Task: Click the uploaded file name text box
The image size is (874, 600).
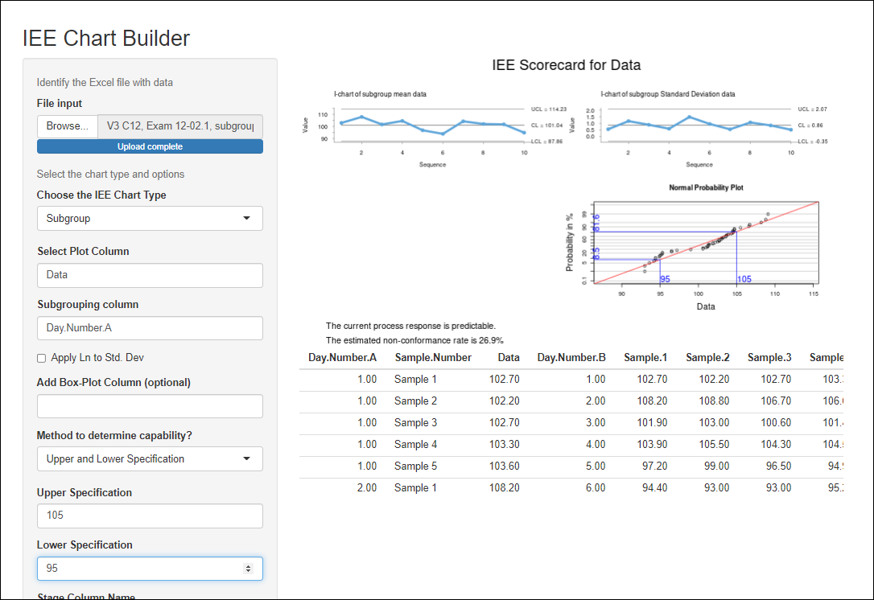Action: [179, 126]
